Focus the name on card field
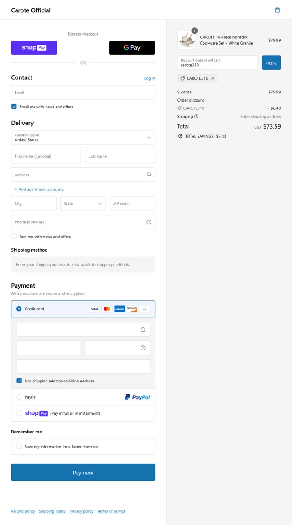This screenshot has height=525, width=292. (x=83, y=366)
